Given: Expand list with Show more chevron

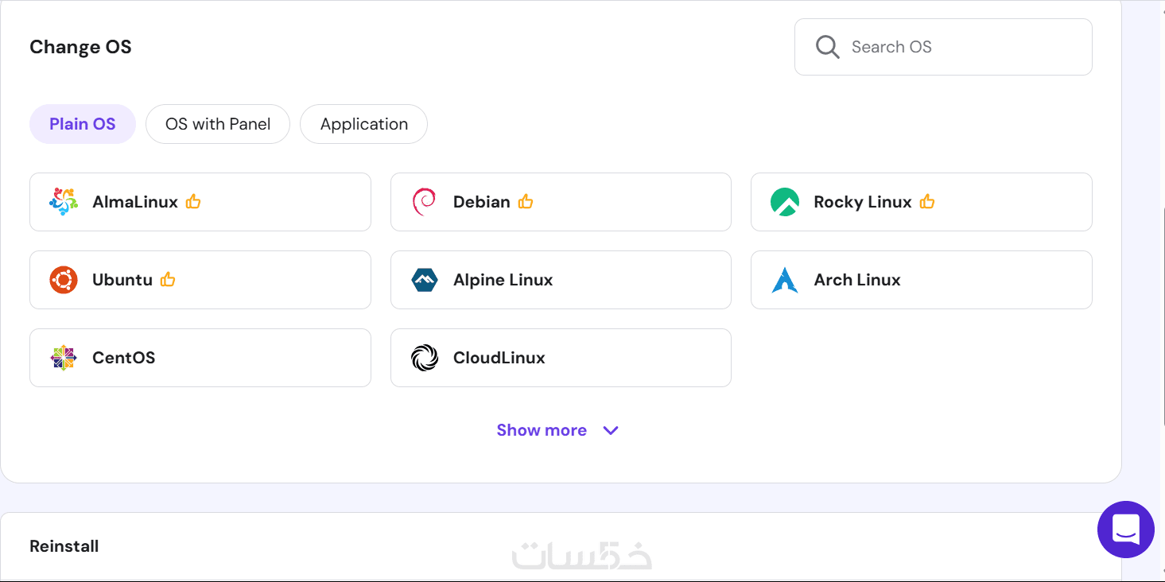Looking at the screenshot, I should [x=611, y=430].
